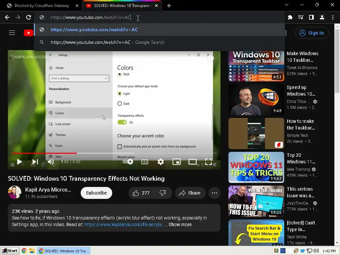This screenshot has width=340, height=255.
Task: Open File Explorer from taskbar
Action: pyautogui.click(x=32, y=251)
